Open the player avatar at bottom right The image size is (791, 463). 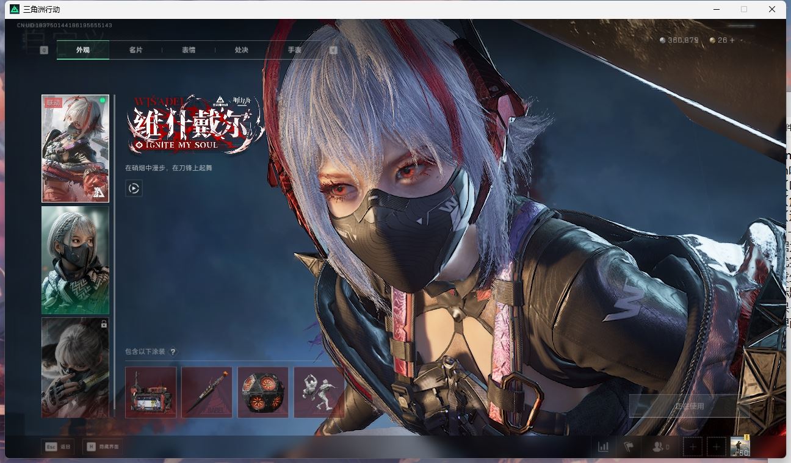click(x=740, y=446)
